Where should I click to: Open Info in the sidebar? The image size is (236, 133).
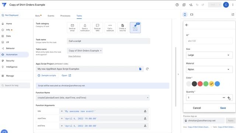(8, 30)
